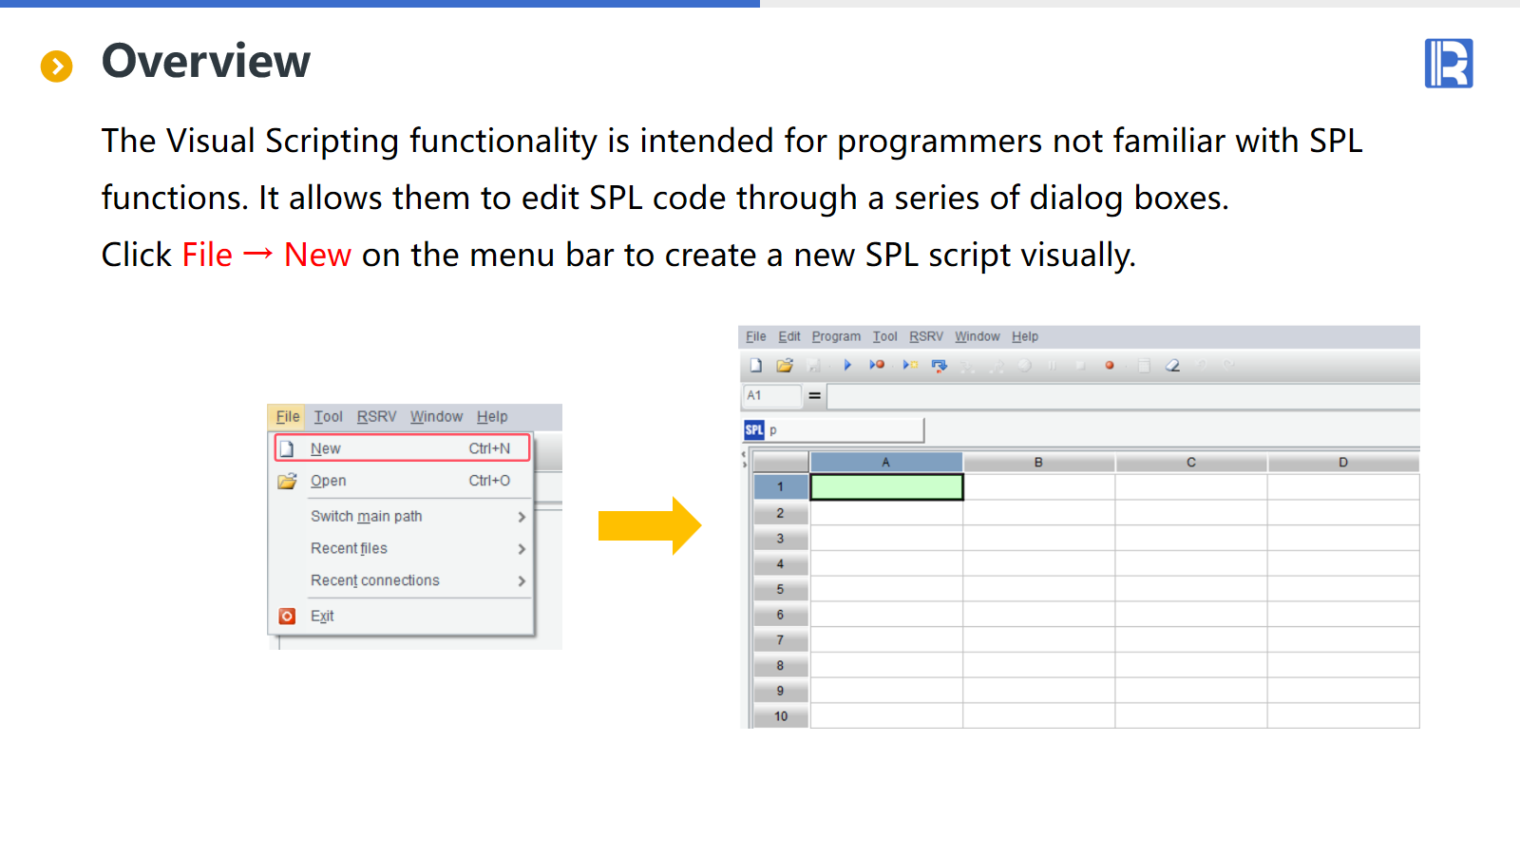Expand the Recent files submenu
This screenshot has width=1520, height=855.
[x=521, y=549]
